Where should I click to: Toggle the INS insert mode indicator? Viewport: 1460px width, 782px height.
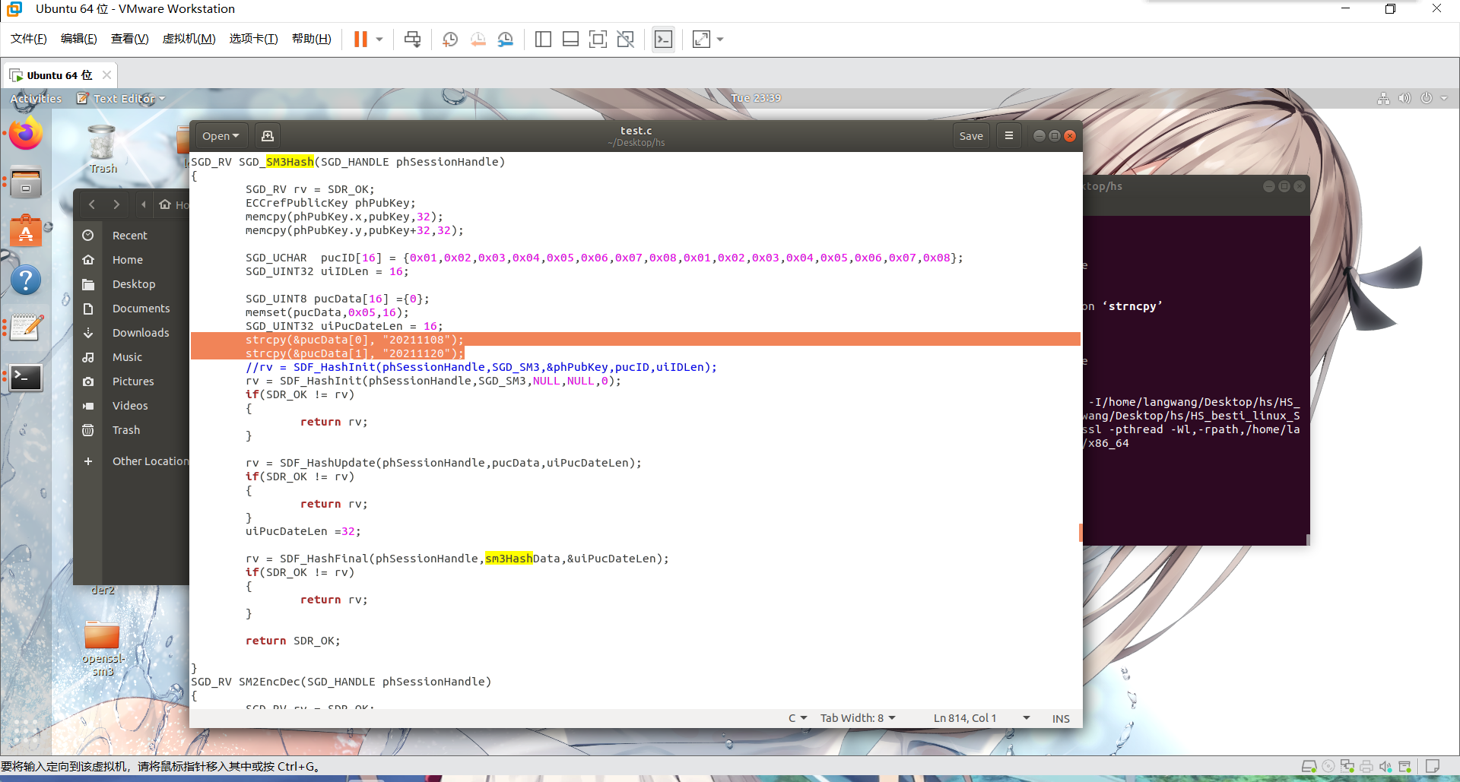coord(1061,718)
